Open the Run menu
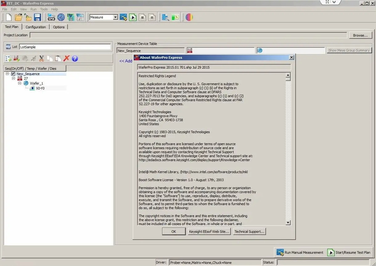The width and height of the screenshot is (376, 266). [x=34, y=9]
